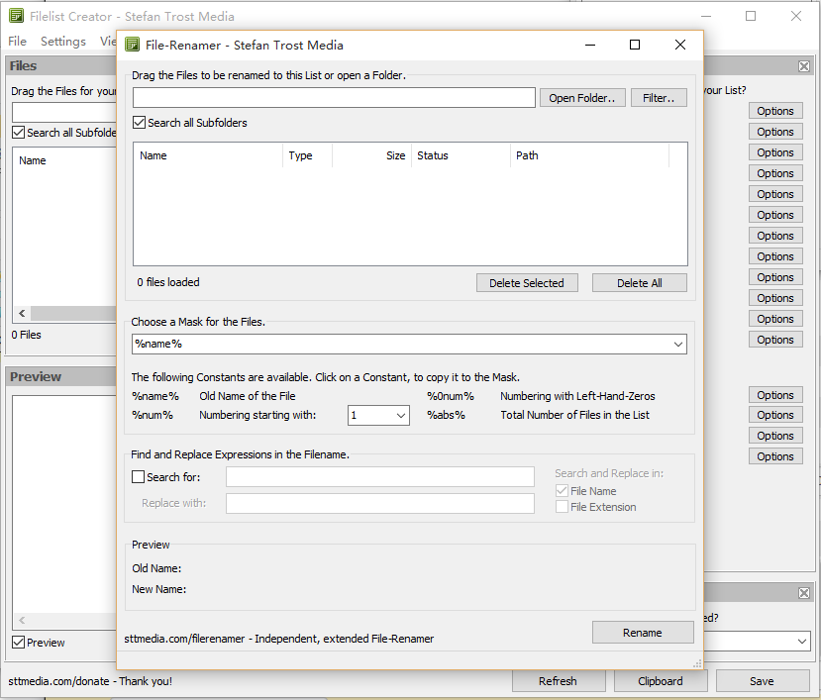Click the Replace with text field
The width and height of the screenshot is (821, 700).
(x=379, y=503)
